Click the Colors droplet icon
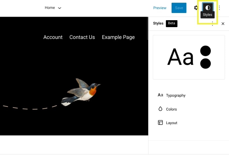This screenshot has width=229, height=155. click(160, 109)
